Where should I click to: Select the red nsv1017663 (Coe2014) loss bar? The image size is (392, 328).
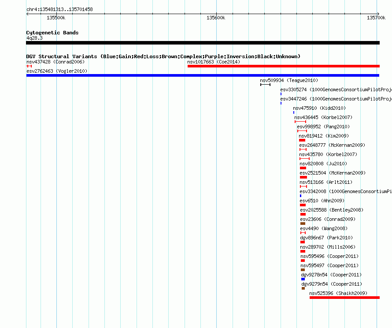284,66
